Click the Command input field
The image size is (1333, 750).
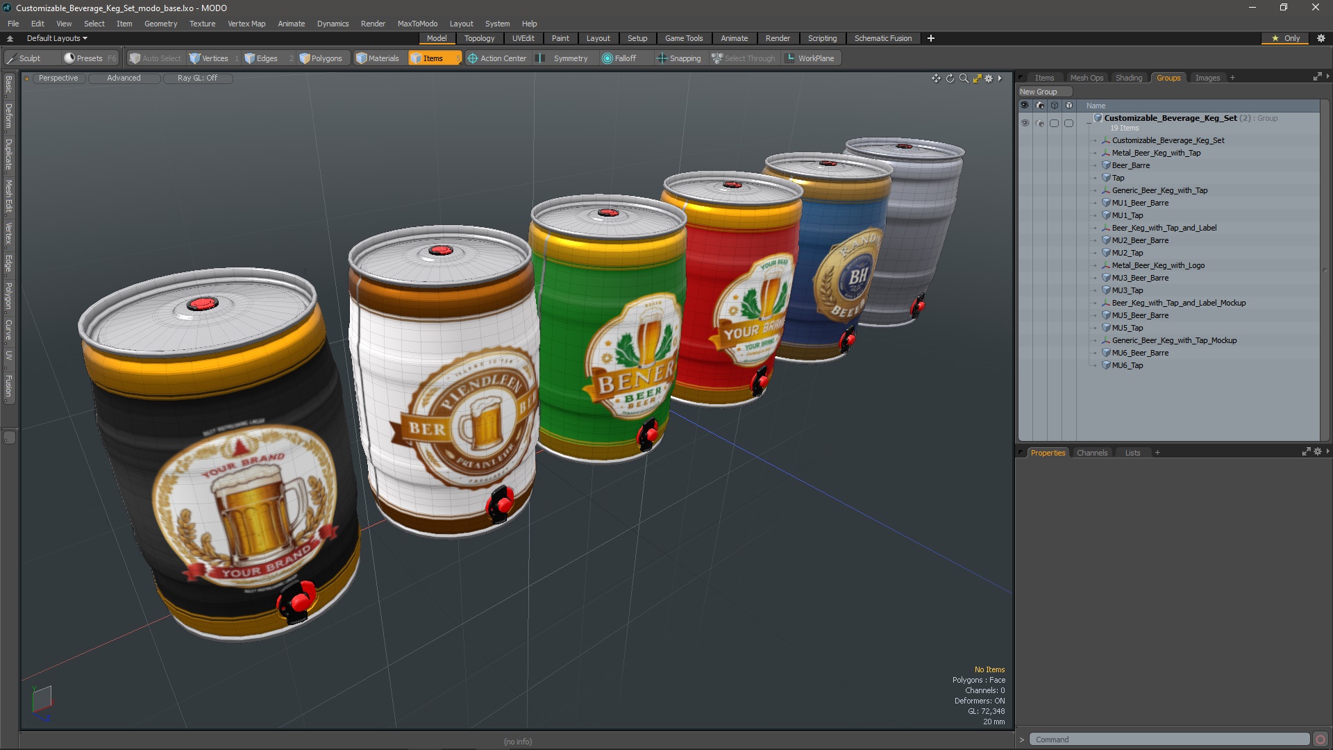click(x=1169, y=740)
